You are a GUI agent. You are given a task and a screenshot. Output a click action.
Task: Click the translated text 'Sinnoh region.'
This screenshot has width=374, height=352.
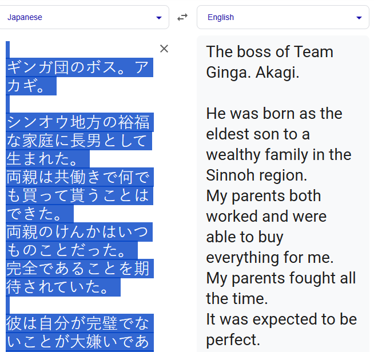click(x=257, y=175)
